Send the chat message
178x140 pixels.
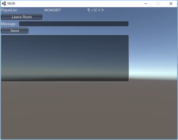15,31
